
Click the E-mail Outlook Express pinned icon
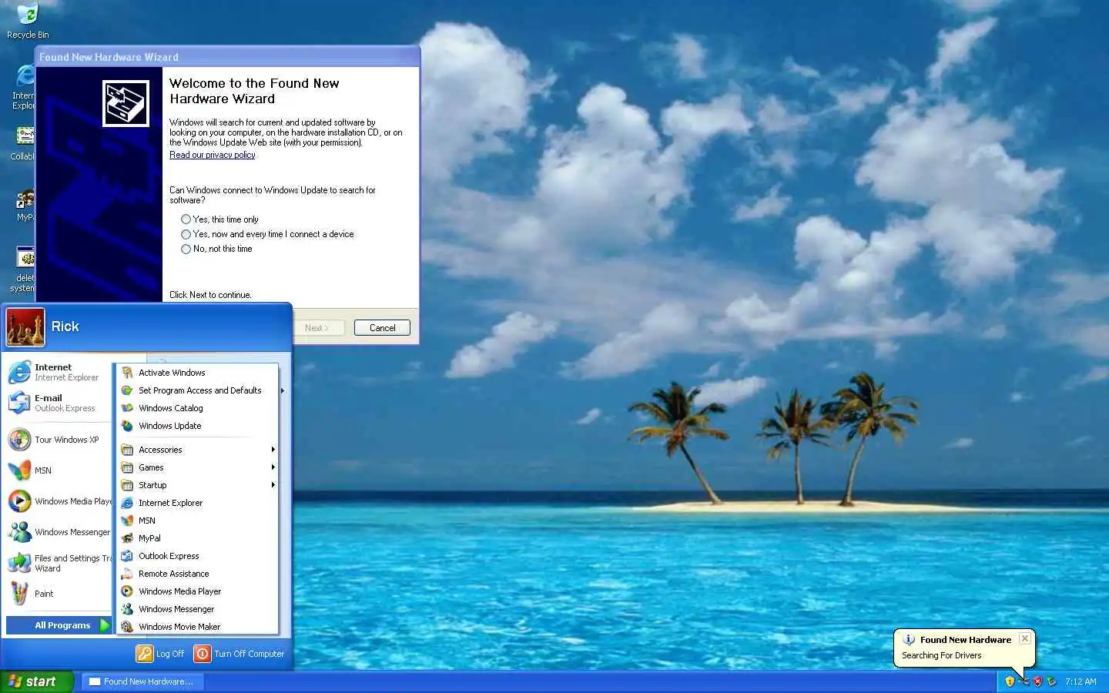(19, 403)
